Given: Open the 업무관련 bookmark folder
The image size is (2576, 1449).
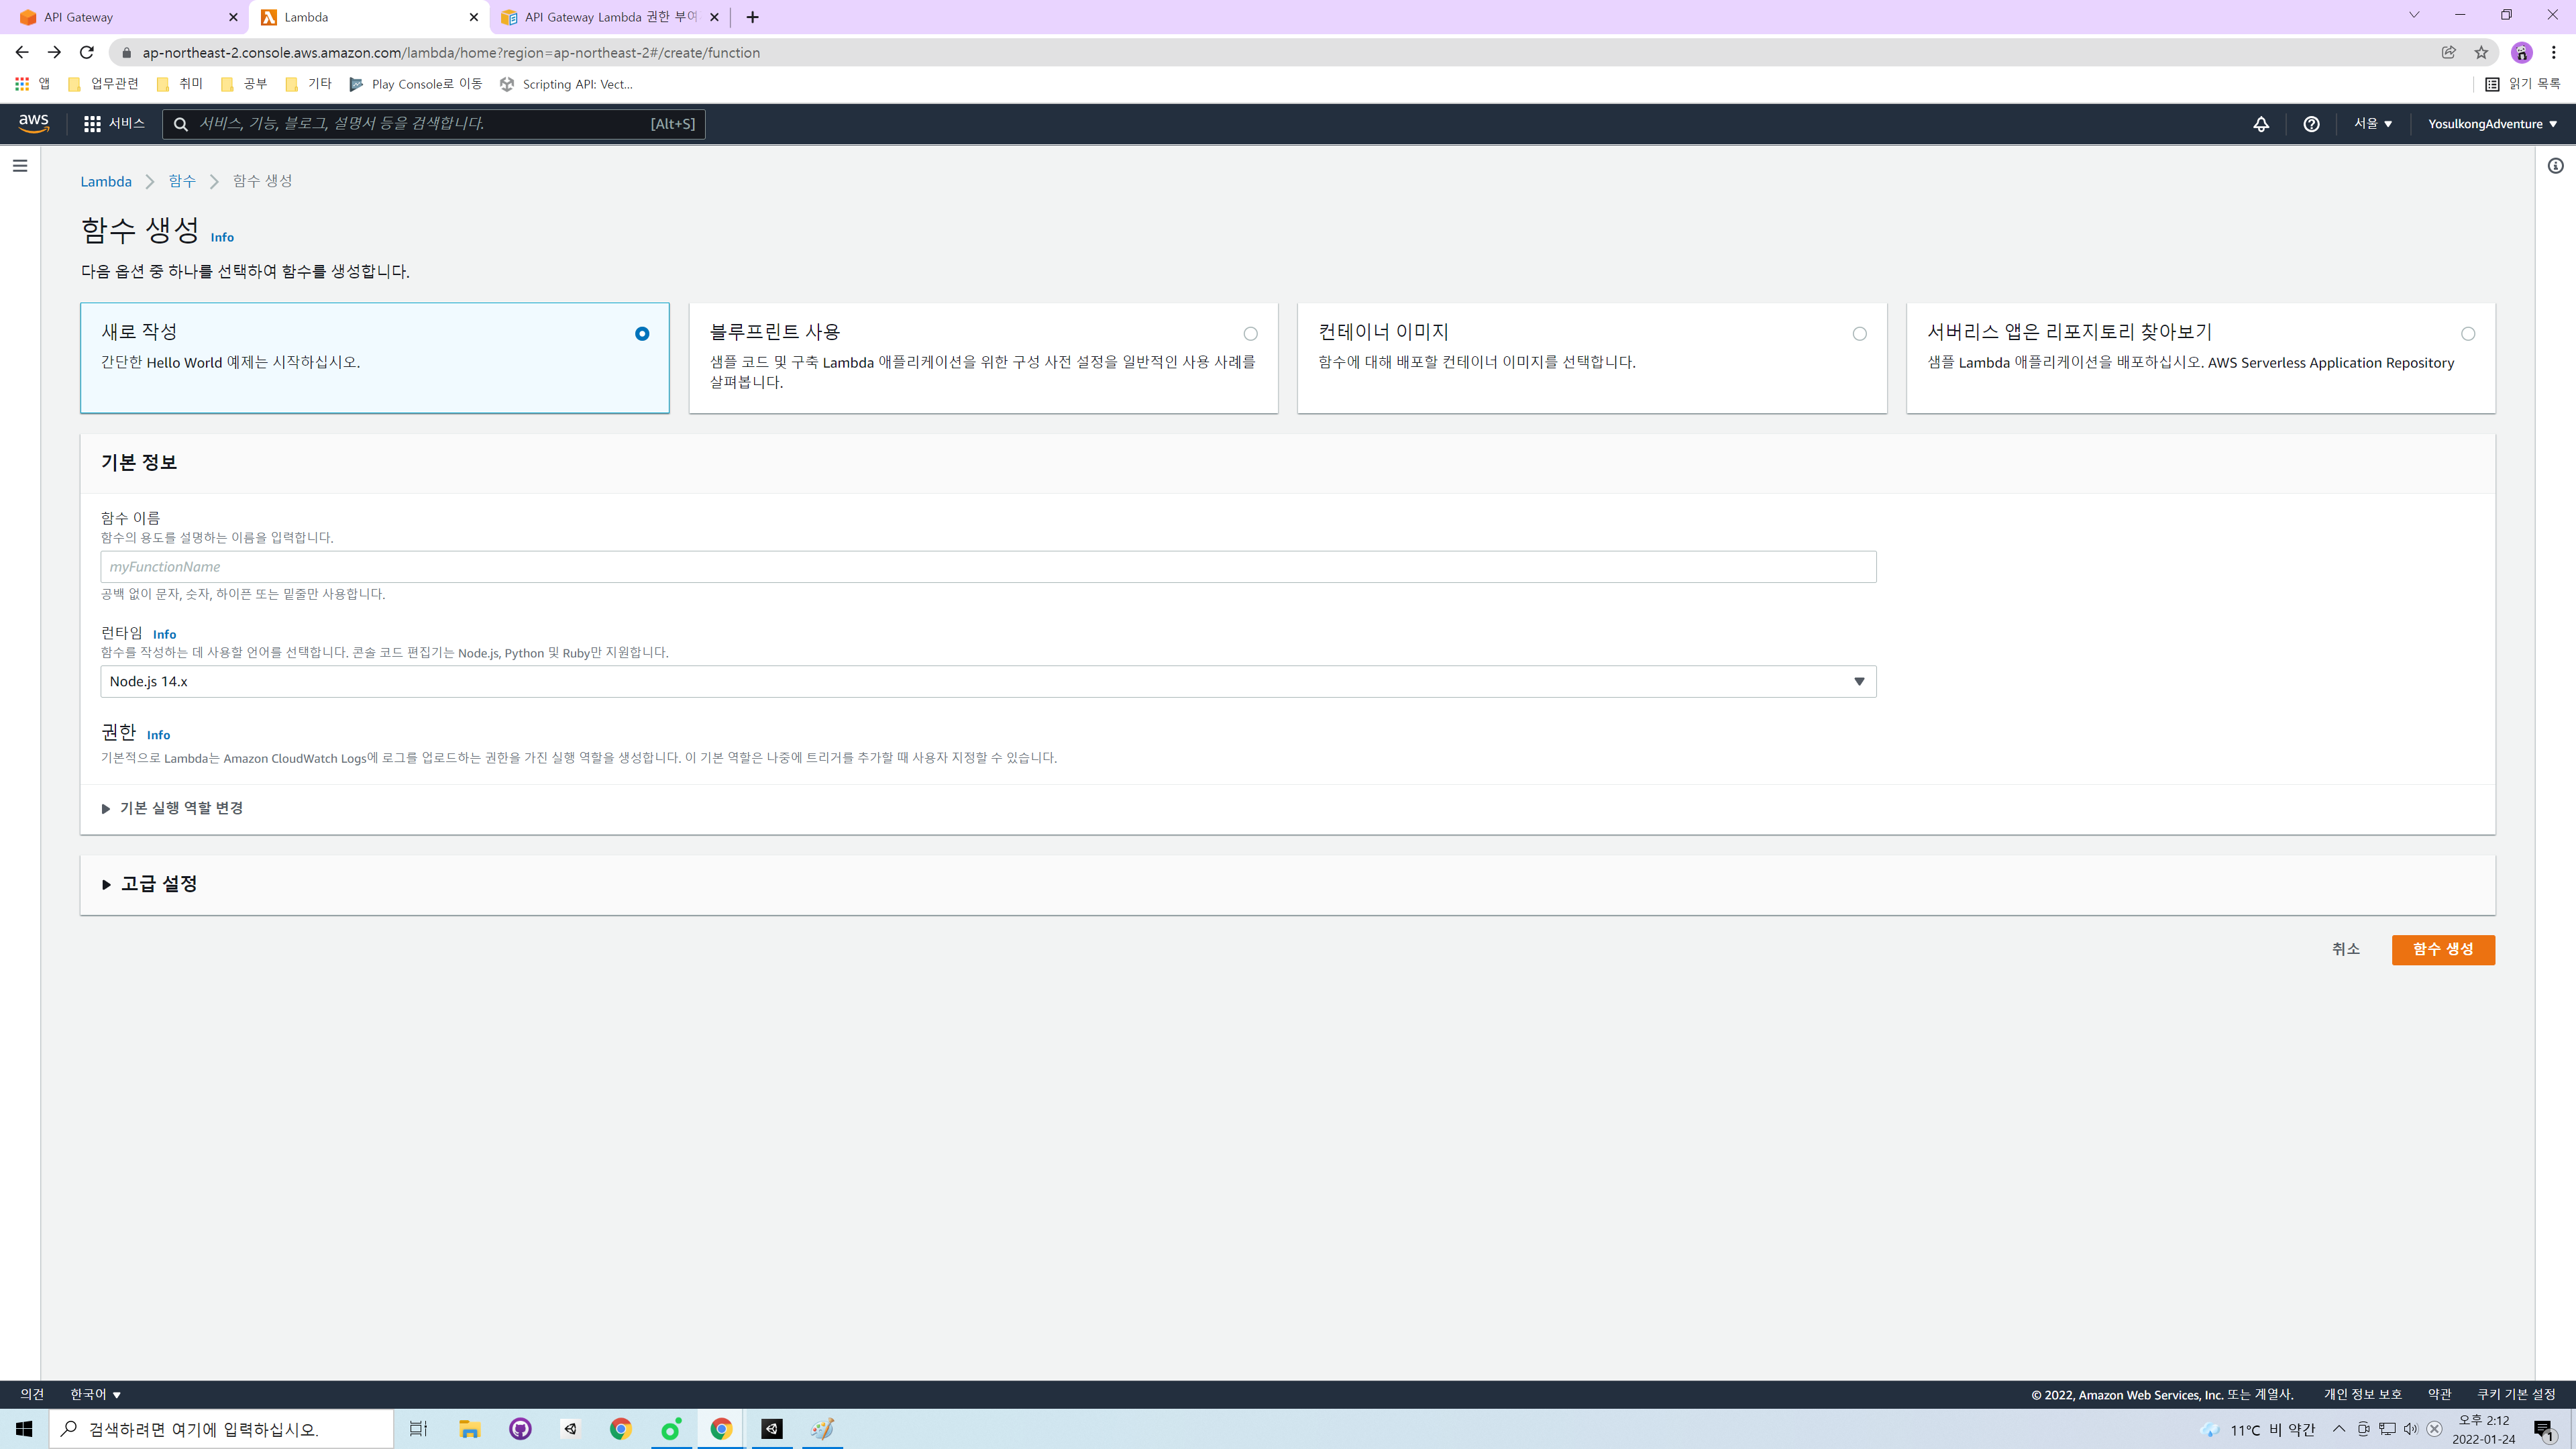Looking at the screenshot, I should click(103, 84).
